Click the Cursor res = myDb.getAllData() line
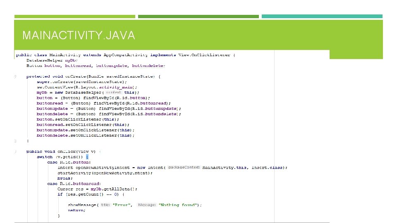Screen dimensions: 397x223 [97, 189]
